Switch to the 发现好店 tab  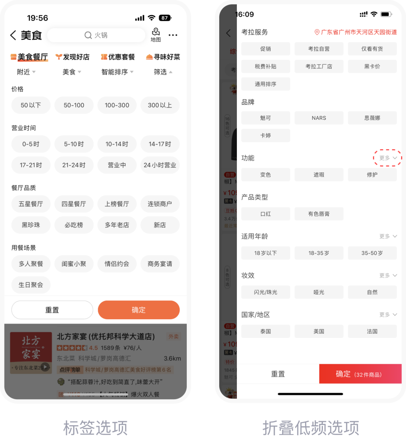(73, 57)
